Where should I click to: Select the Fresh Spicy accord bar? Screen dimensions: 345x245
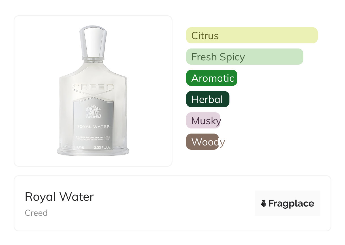244,57
